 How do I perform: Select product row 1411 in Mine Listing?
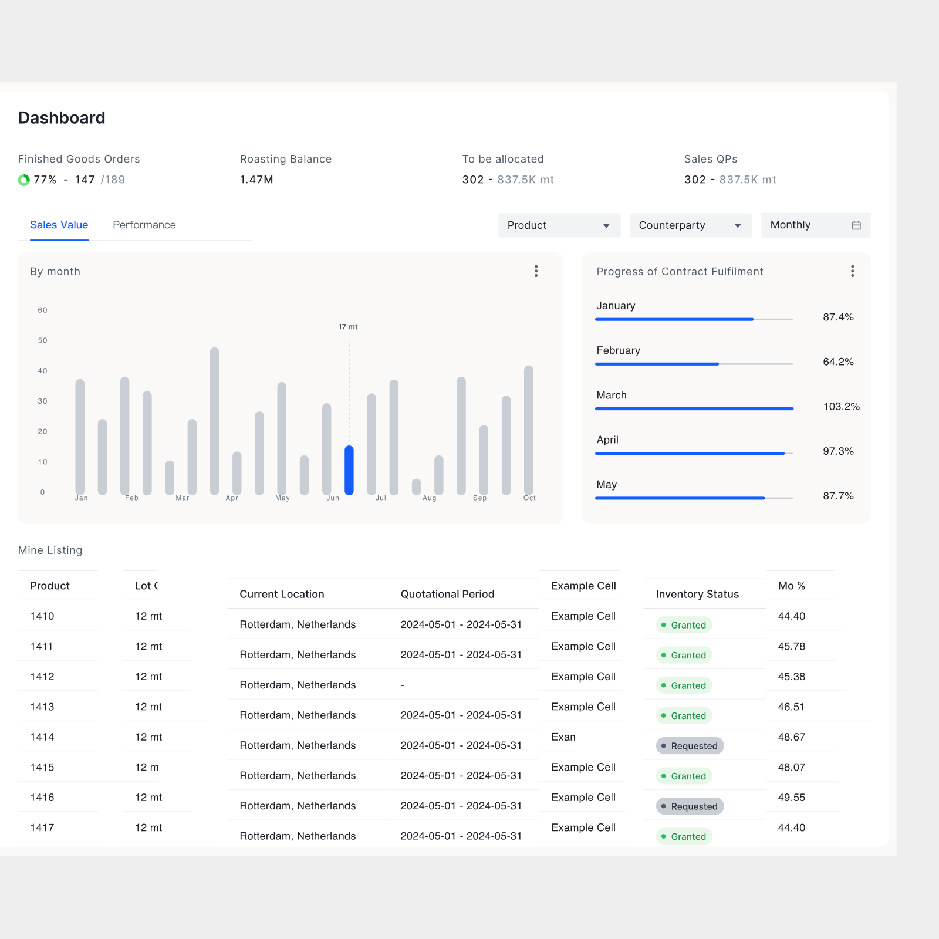tap(41, 646)
